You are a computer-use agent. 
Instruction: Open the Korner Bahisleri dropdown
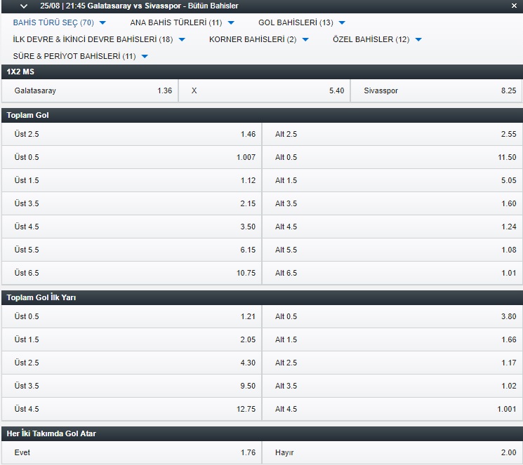point(259,39)
